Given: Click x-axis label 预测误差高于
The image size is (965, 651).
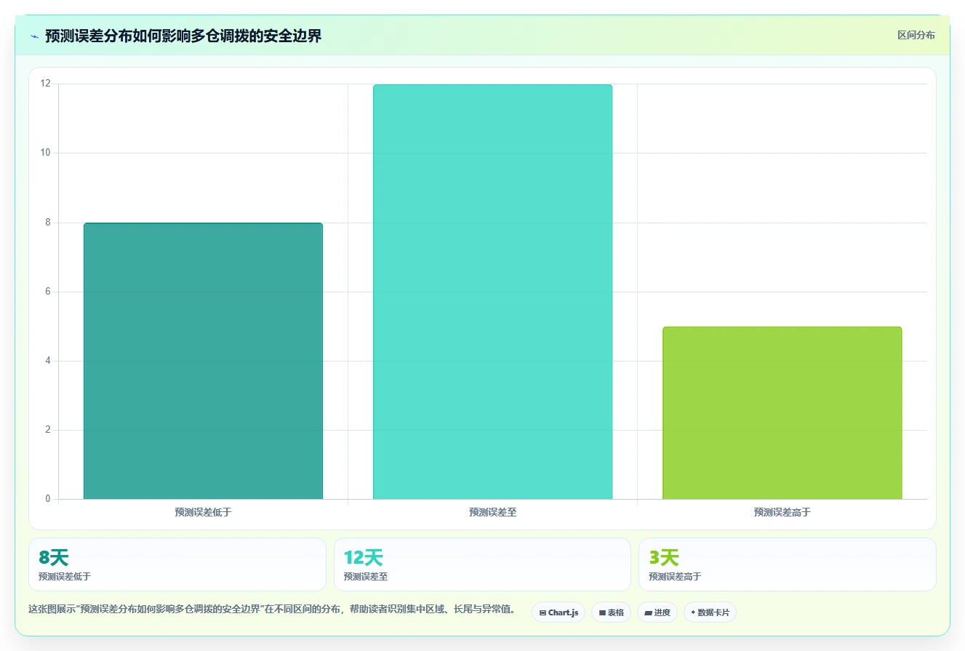Looking at the screenshot, I should click(x=782, y=512).
